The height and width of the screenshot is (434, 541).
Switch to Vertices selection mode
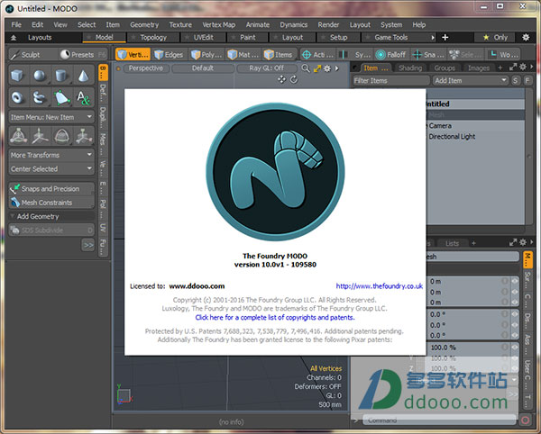(133, 54)
